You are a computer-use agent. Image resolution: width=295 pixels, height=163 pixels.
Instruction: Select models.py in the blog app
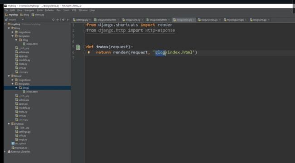click(23, 60)
